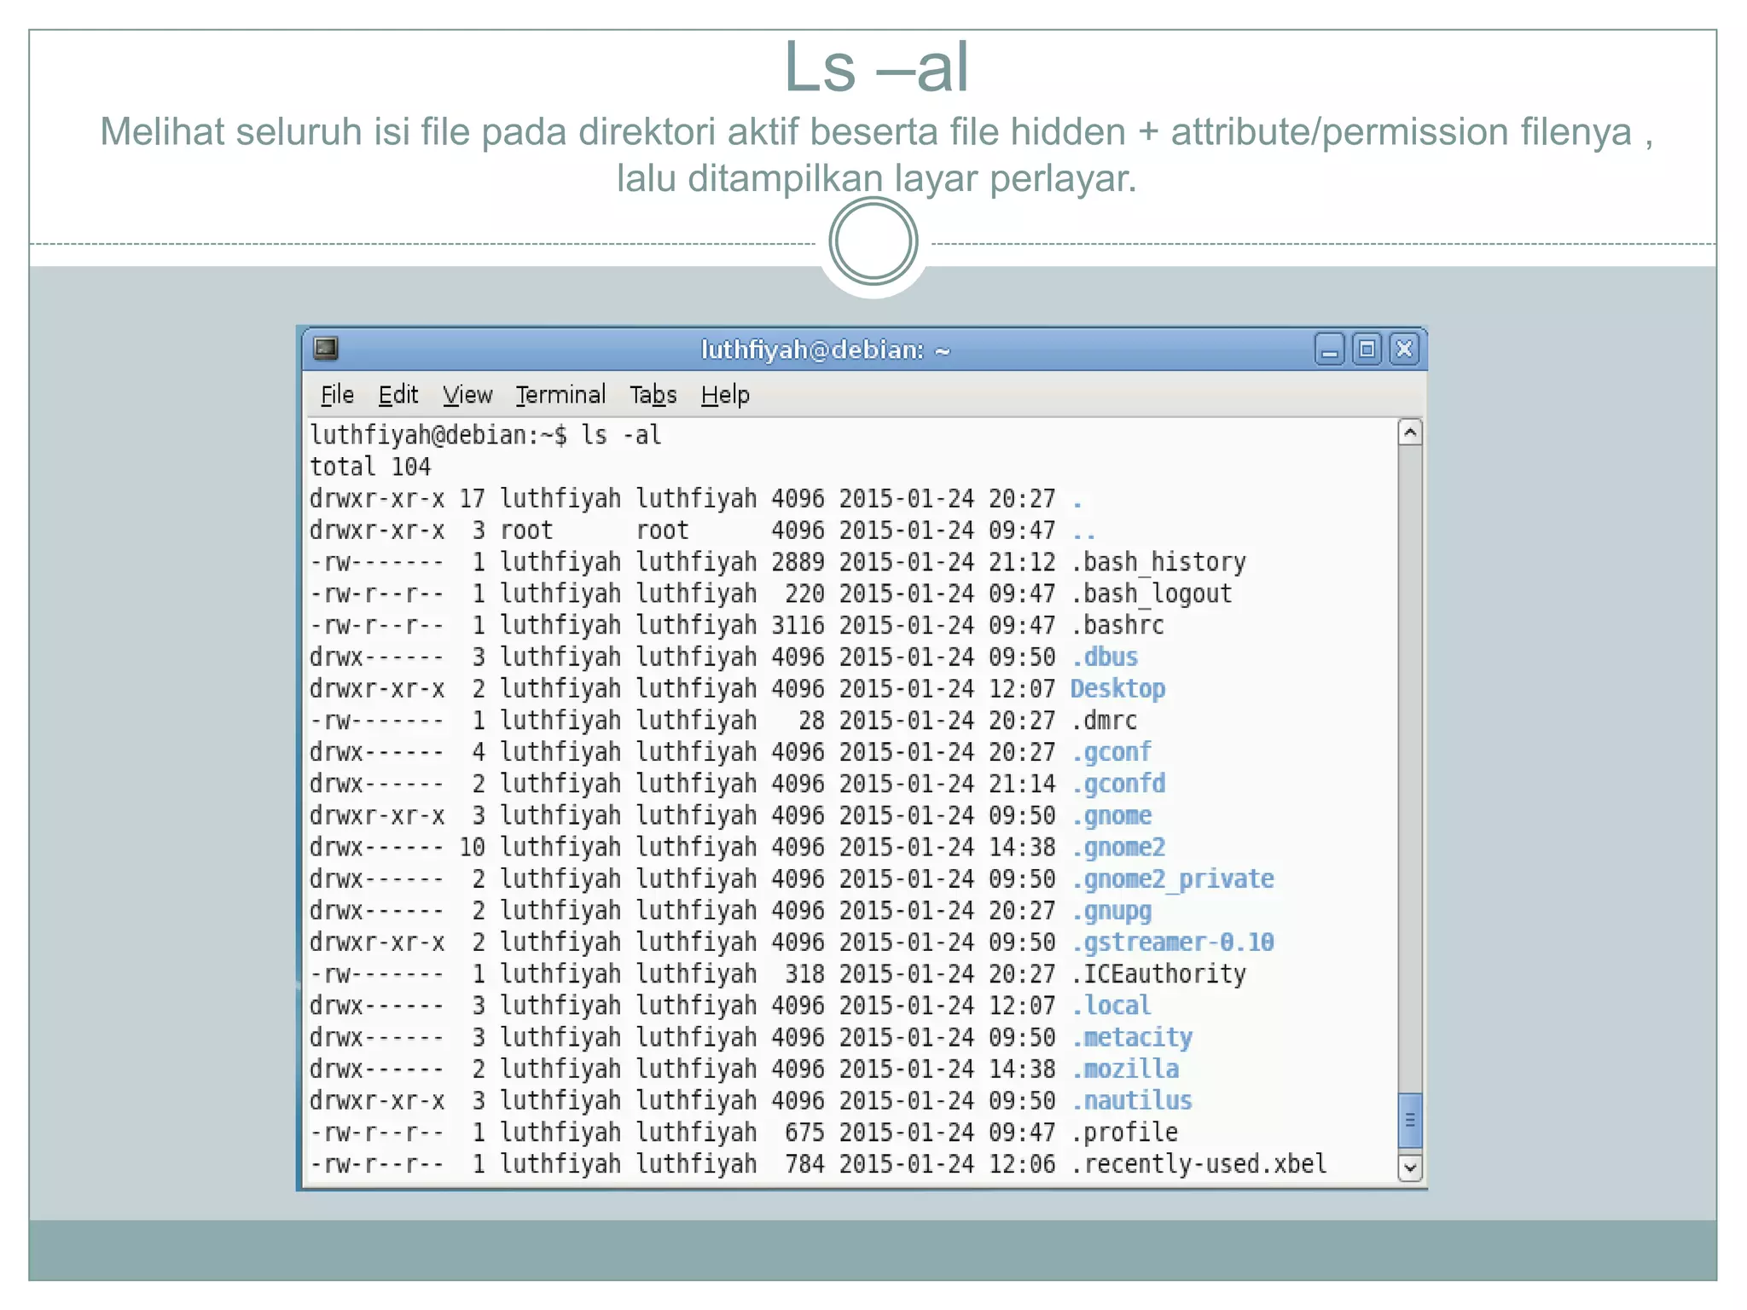1747x1310 pixels.
Task: Click the terminal window icon in title bar
Action: [x=326, y=348]
